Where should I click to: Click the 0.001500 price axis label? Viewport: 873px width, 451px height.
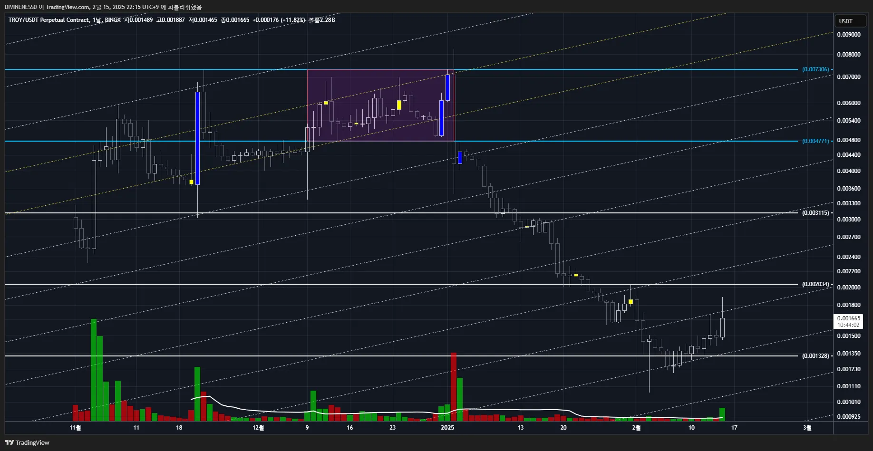click(x=849, y=336)
